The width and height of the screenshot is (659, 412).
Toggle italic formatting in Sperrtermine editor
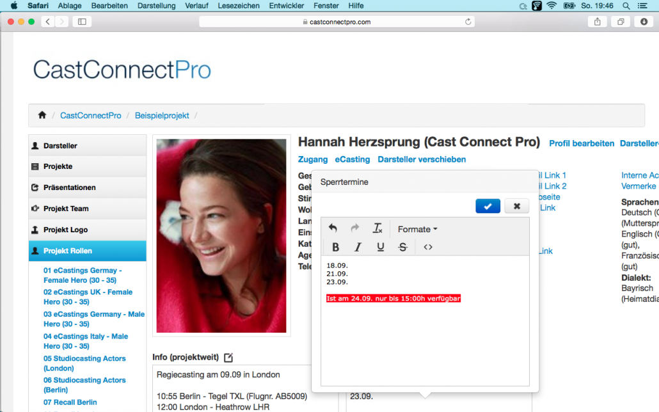pos(358,247)
